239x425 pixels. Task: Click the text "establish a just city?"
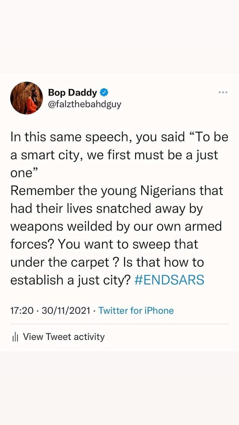[70, 280]
